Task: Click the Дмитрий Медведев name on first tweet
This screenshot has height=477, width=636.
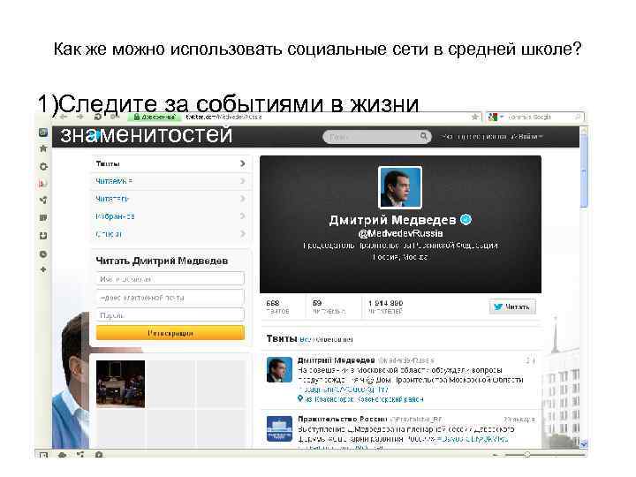Action: [x=336, y=360]
